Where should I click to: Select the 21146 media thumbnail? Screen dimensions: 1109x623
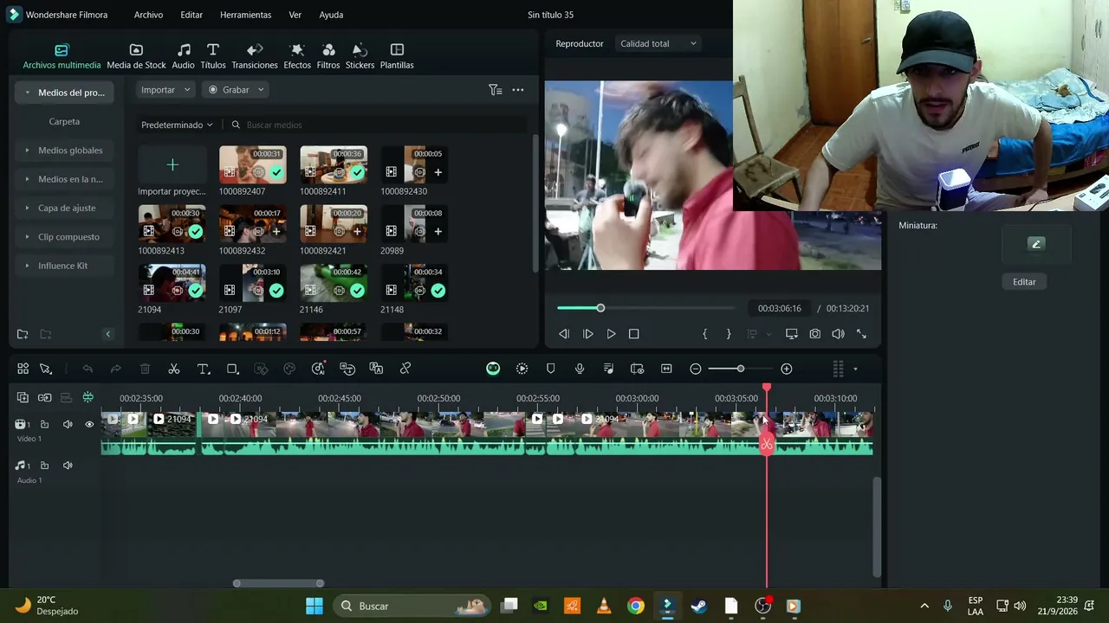coord(334,283)
